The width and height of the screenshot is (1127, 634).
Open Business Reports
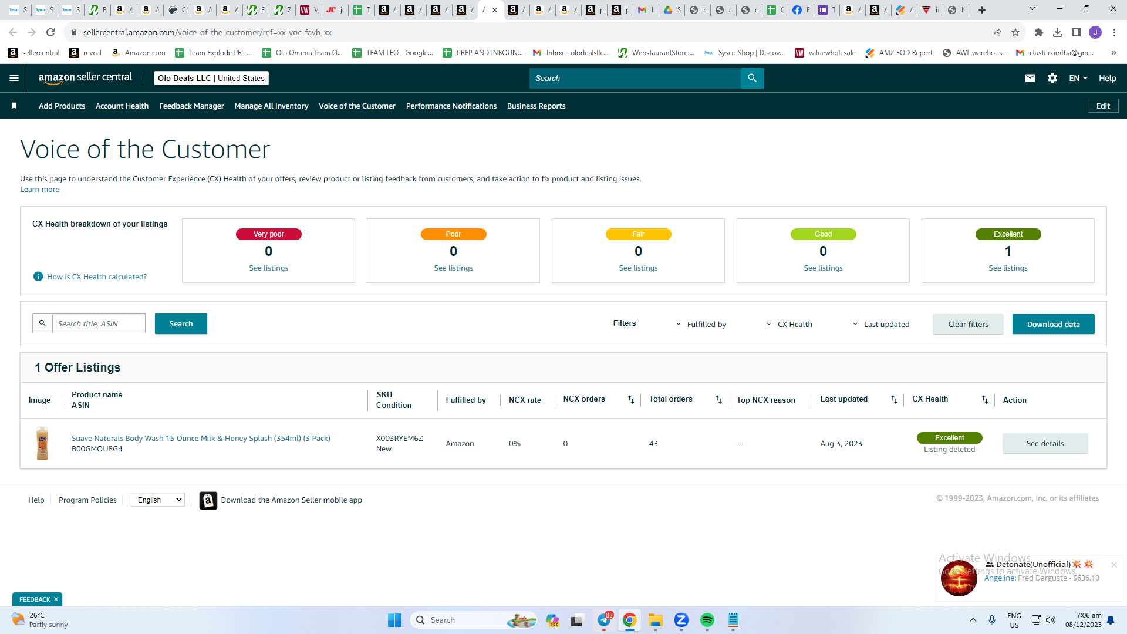click(x=536, y=106)
